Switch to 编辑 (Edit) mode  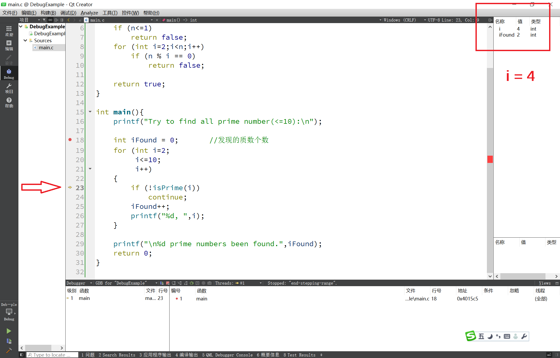pyautogui.click(x=9, y=45)
